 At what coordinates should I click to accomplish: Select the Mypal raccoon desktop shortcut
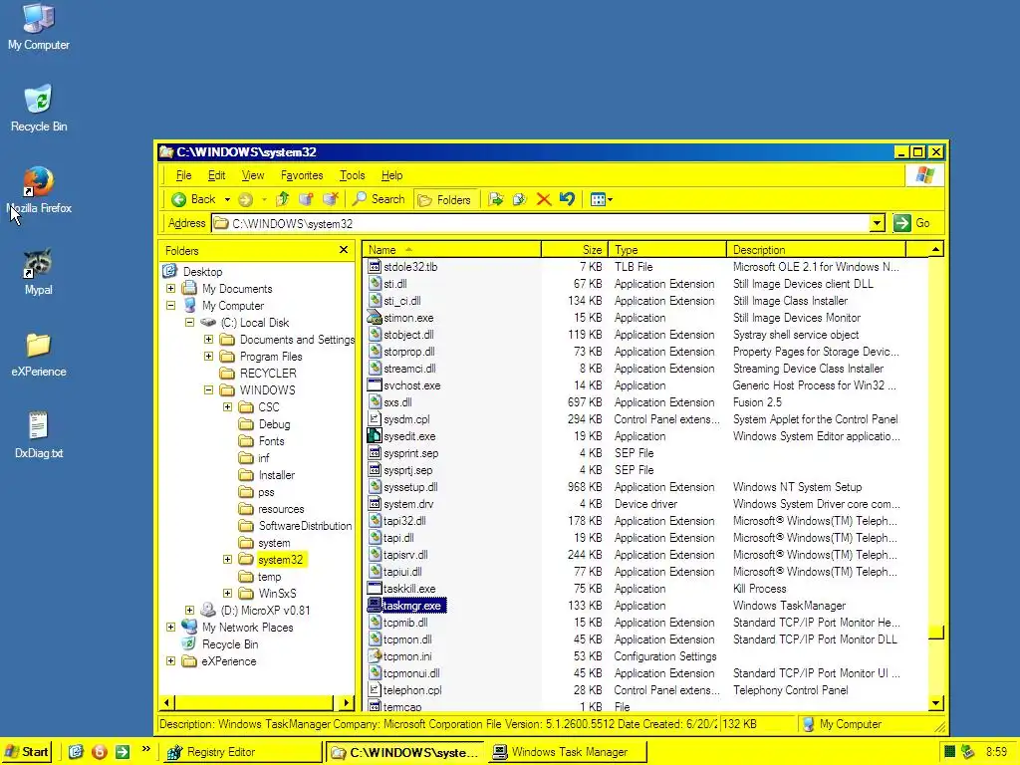point(39,272)
